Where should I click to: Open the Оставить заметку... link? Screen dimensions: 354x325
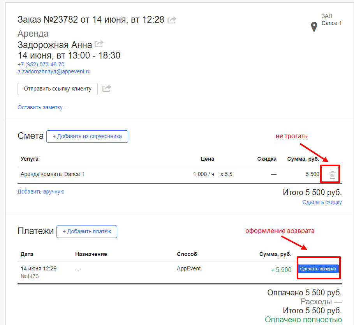pyautogui.click(x=42, y=107)
